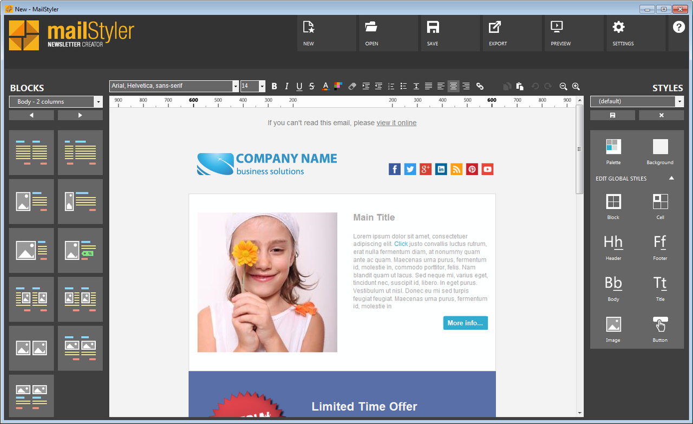693x424 pixels.
Task: Select block with two images only
Action: [31, 348]
